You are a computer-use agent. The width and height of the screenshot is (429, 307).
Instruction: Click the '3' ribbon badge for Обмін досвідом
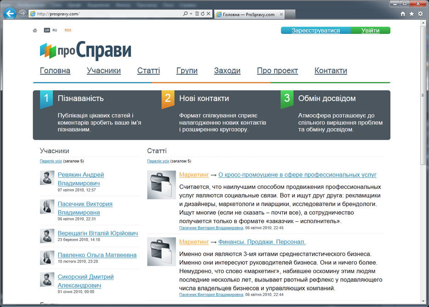tap(287, 99)
